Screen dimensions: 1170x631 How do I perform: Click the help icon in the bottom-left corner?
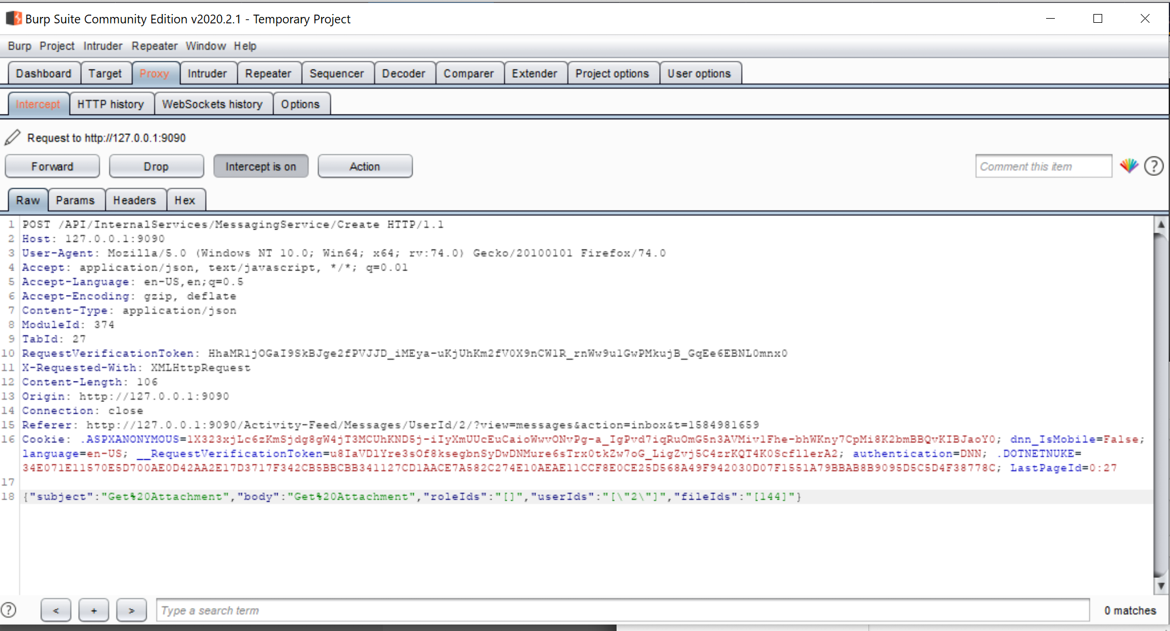pyautogui.click(x=10, y=610)
